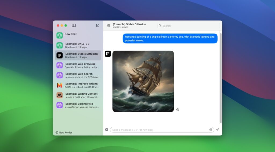275x152 pixels.
Task: Click the Web Browsing chat icon
Action: (x=60, y=65)
